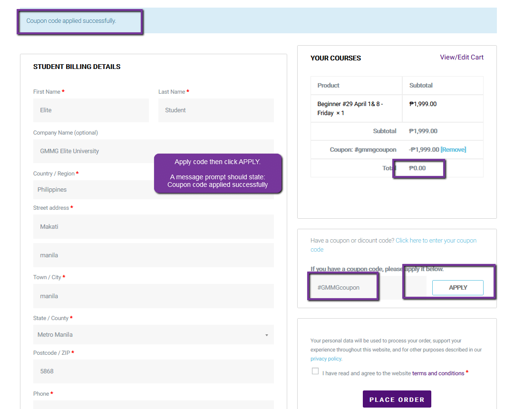Image resolution: width=505 pixels, height=409 pixels.
Task: Focus the coupon code input box
Action: (343, 288)
